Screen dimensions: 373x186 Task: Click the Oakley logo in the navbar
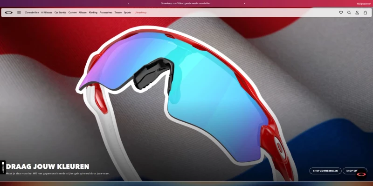pos(8,13)
